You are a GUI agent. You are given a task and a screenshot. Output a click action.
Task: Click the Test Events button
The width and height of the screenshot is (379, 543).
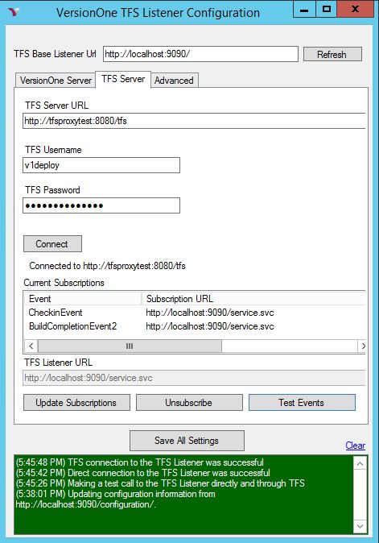point(302,403)
